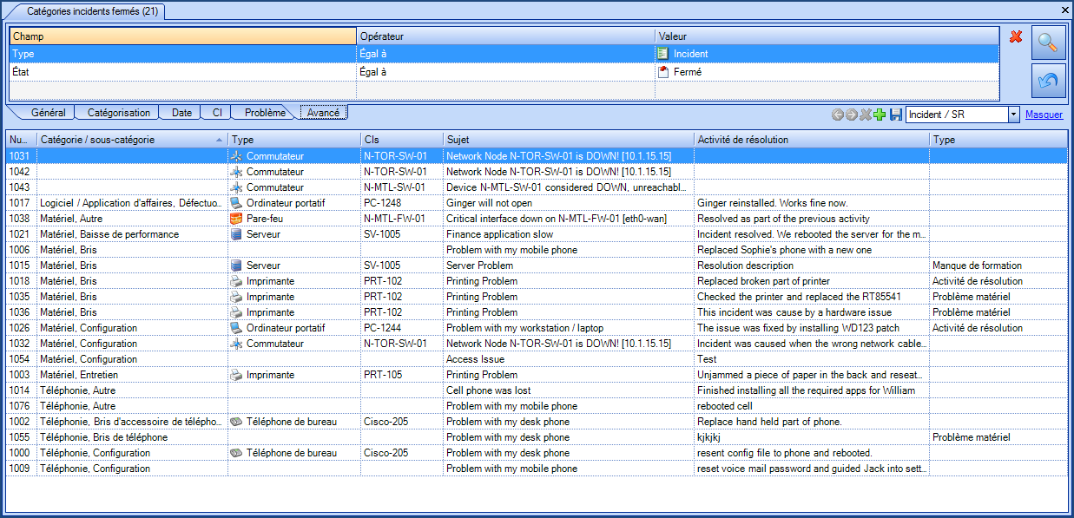Click the grey back arrow icon
Screen dimensions: 1074x518
coord(838,115)
